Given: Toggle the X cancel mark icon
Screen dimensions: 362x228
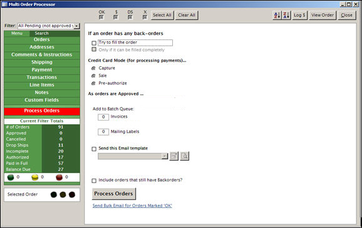Looking at the screenshot, I should click(145, 17).
